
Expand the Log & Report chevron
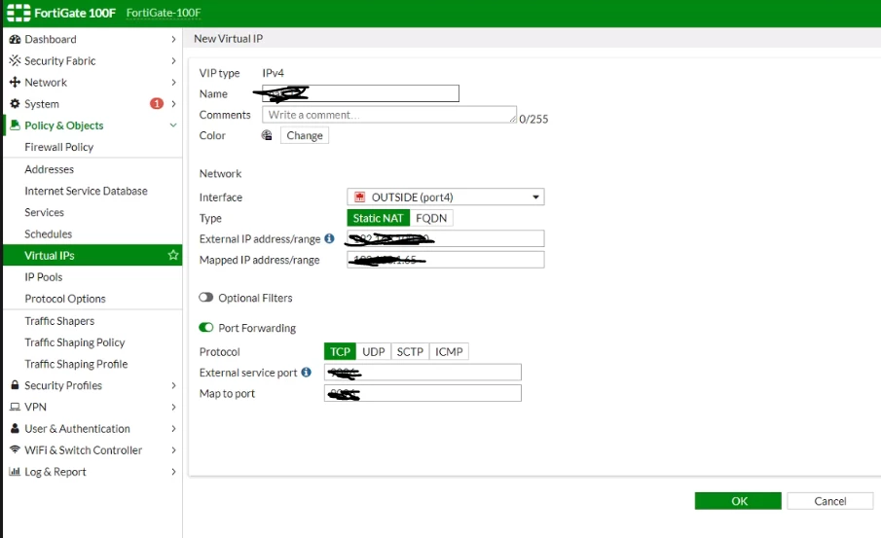coord(173,472)
